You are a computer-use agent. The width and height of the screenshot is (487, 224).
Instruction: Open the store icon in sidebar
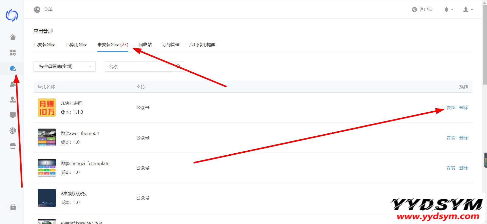pyautogui.click(x=13, y=146)
